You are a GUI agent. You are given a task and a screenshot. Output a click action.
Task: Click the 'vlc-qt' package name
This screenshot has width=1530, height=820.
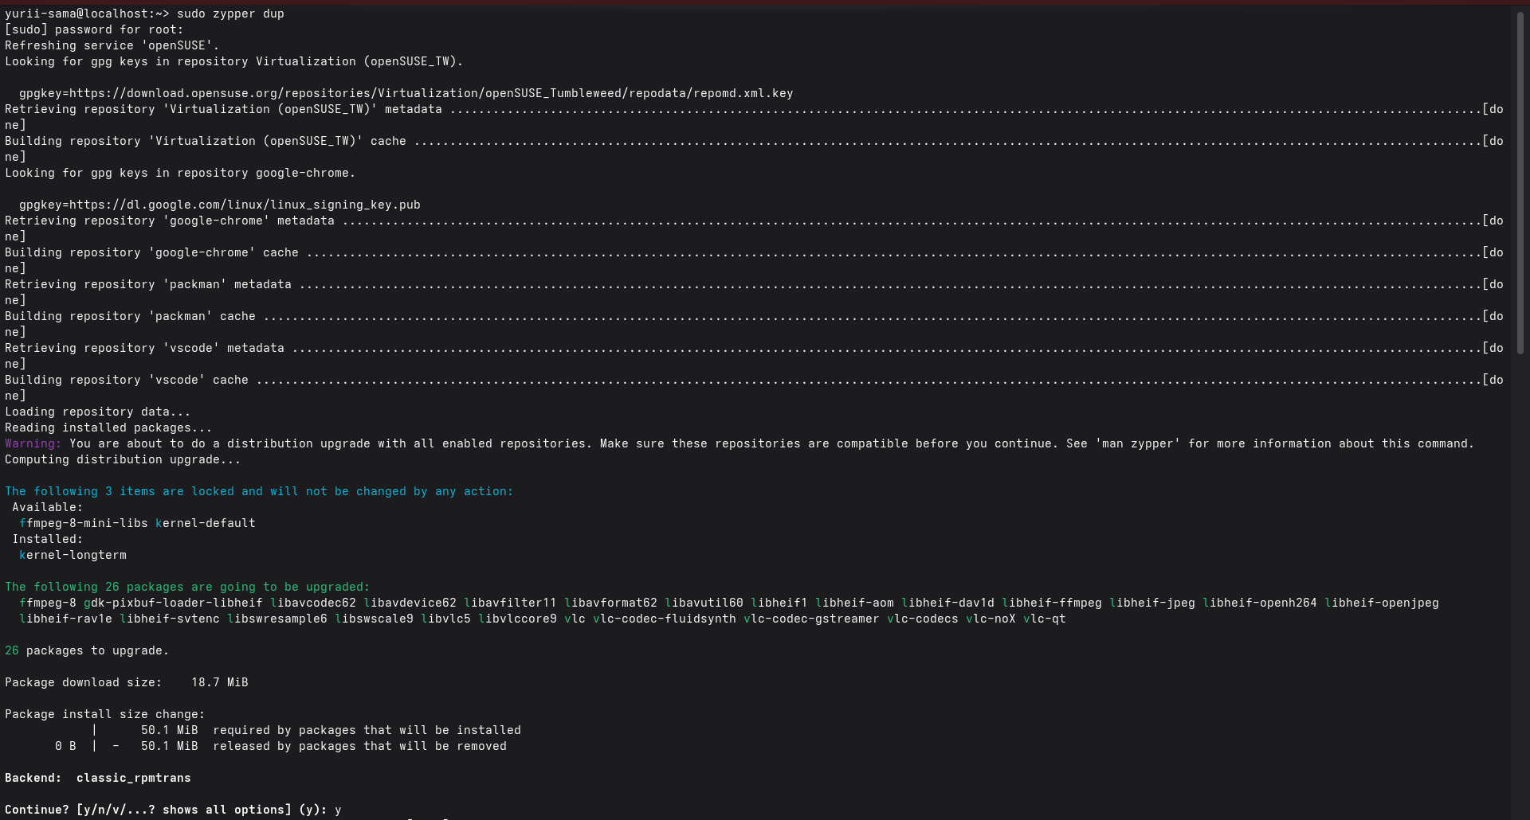[1045, 619]
